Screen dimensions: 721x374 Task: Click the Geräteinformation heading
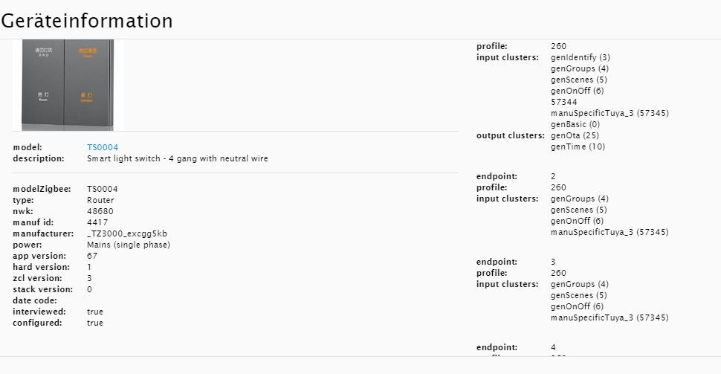[x=87, y=21]
